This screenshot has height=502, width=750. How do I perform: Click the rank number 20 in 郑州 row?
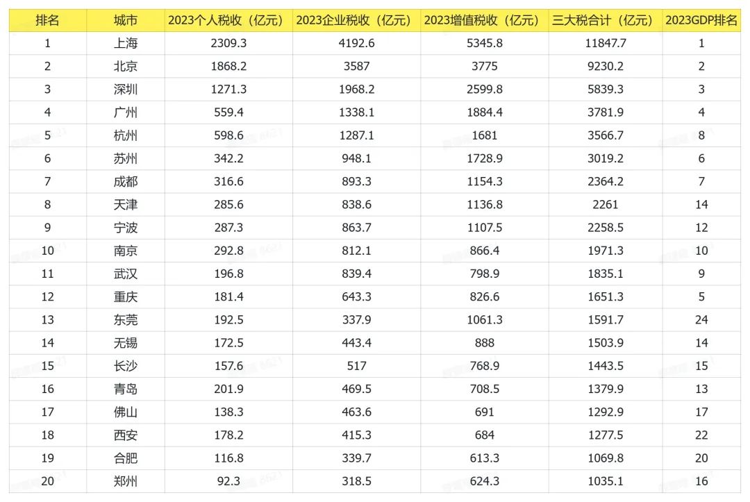click(x=47, y=481)
